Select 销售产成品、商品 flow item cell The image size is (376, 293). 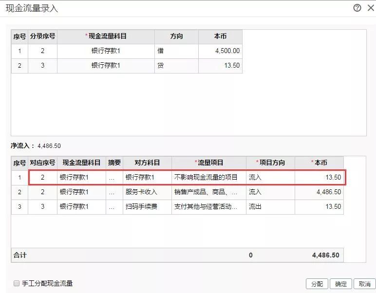coord(208,192)
